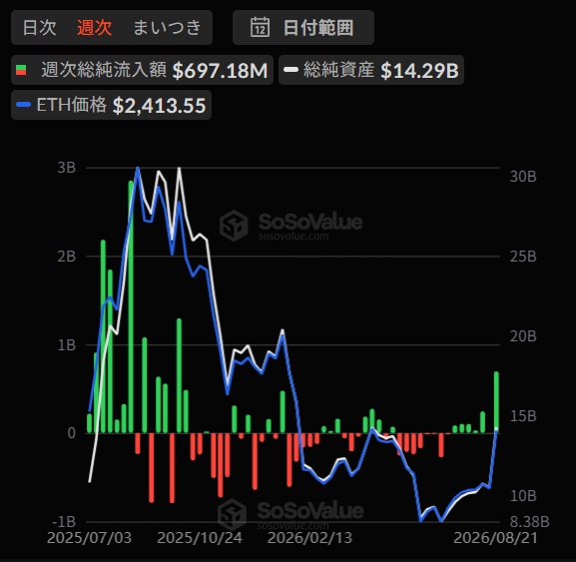Open the 日付範囲 date range picker
Image resolution: width=576 pixels, height=562 pixels.
(x=303, y=28)
